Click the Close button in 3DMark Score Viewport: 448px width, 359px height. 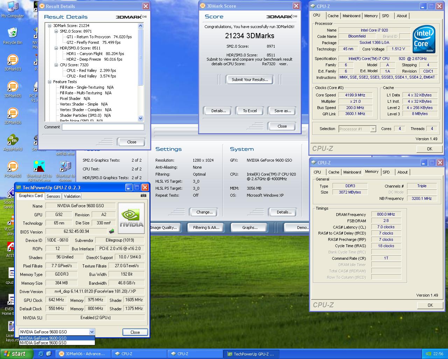282,126
